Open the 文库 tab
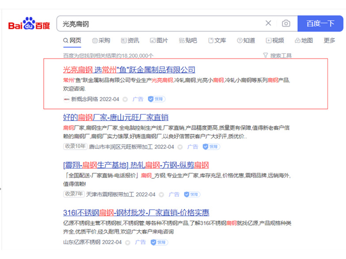This screenshot has width=346, height=259. point(217,41)
